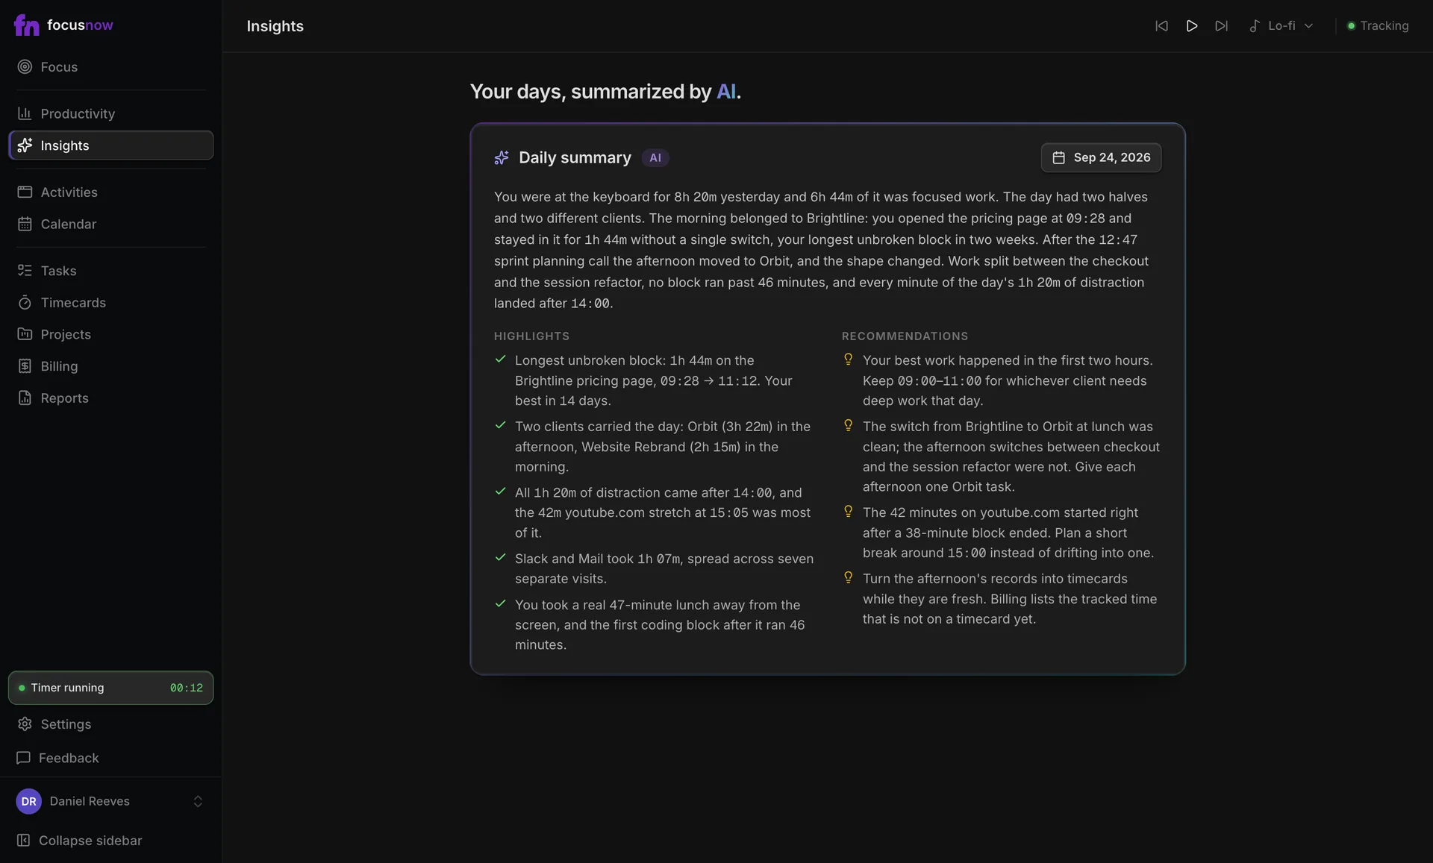Screen dimensions: 1433x863
Task: Toggle the Tracking status indicator
Action: [1378, 26]
